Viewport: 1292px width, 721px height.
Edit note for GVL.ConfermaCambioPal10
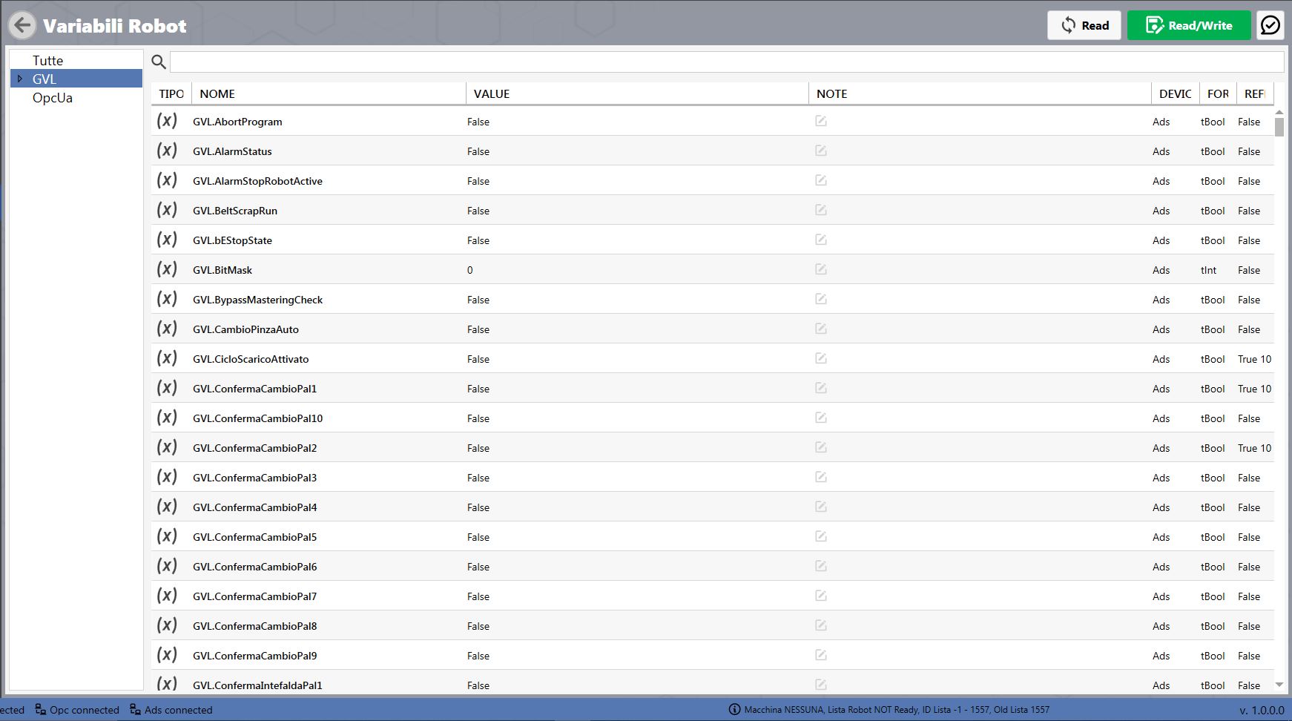821,418
